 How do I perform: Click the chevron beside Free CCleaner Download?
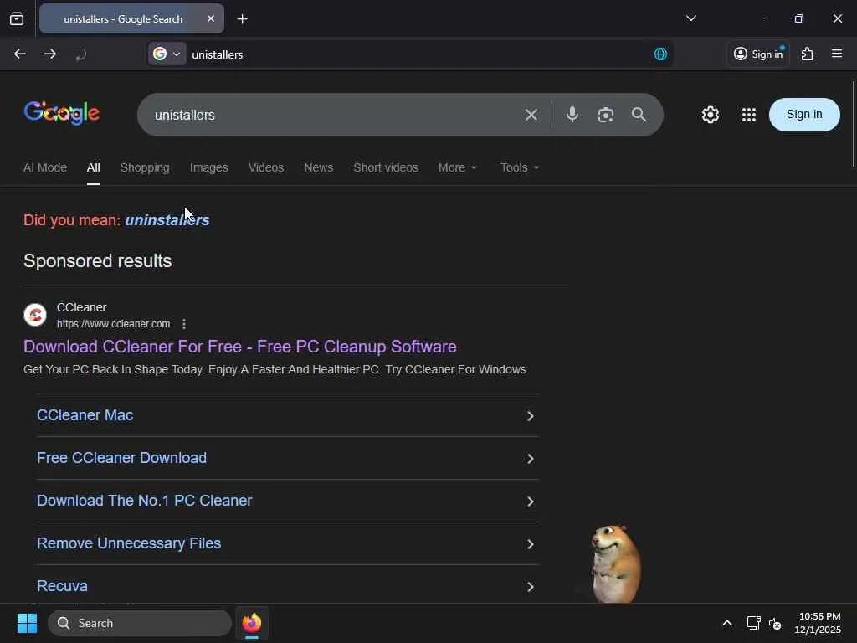(530, 459)
